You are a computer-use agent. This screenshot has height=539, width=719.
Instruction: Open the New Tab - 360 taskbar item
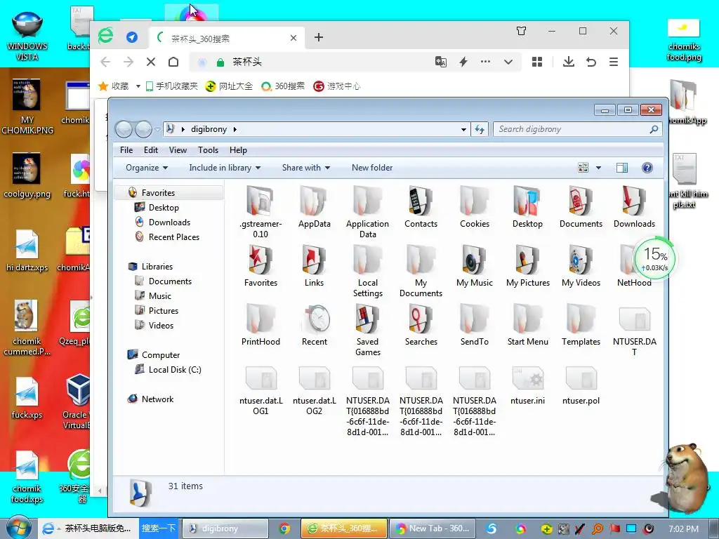click(433, 528)
